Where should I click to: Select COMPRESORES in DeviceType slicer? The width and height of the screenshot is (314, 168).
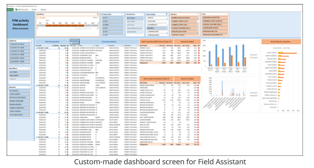(157, 32)
